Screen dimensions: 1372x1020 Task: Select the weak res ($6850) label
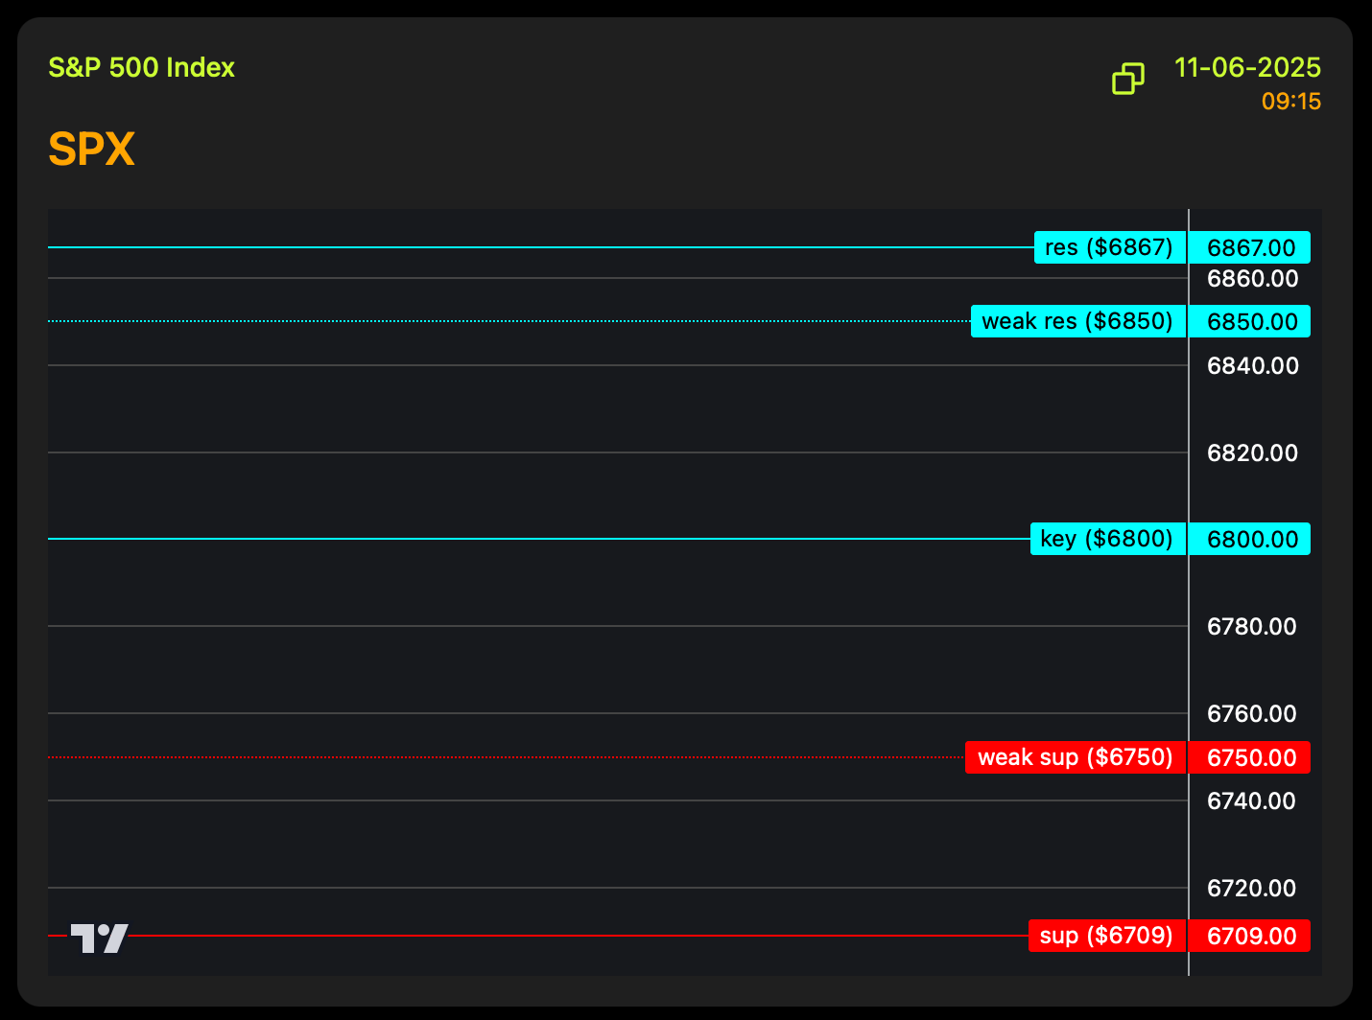click(x=1077, y=321)
